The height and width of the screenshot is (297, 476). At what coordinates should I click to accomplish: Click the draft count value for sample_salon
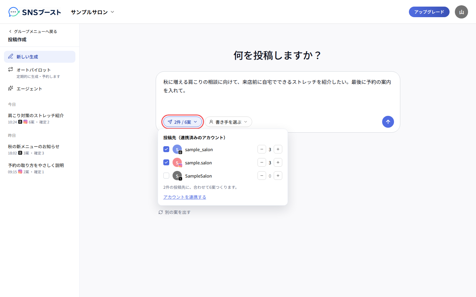tap(270, 149)
